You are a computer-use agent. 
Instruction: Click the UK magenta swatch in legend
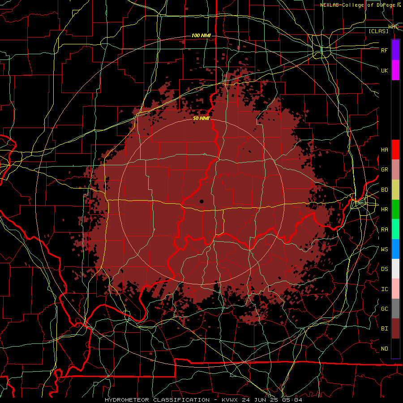[x=395, y=70]
